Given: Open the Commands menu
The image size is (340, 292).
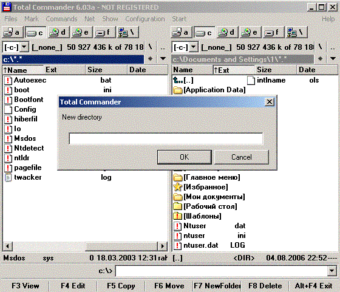Looking at the screenshot, I should tap(61, 19).
